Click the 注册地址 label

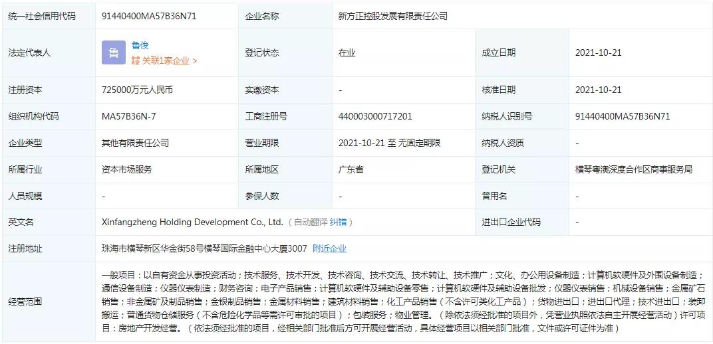(x=25, y=248)
